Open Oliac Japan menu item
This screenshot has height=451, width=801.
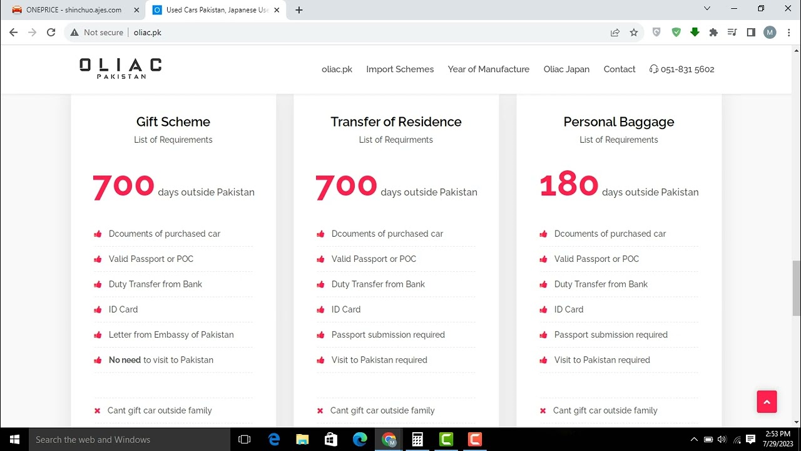(566, 70)
